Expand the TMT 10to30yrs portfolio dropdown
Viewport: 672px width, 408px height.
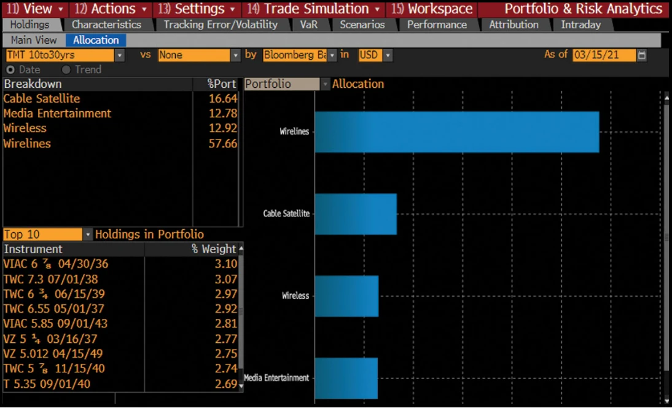coord(120,55)
